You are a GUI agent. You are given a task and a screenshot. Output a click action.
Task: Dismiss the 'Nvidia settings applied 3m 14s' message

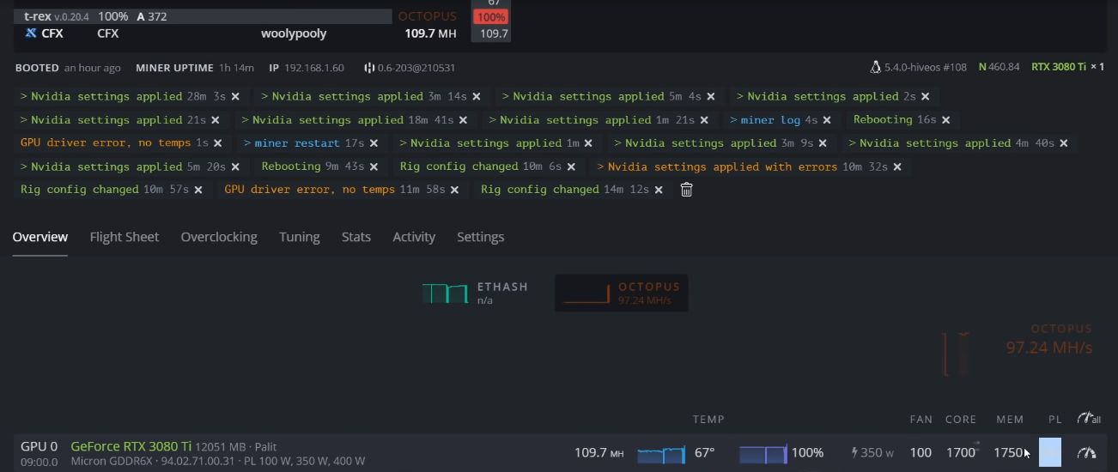pos(477,97)
